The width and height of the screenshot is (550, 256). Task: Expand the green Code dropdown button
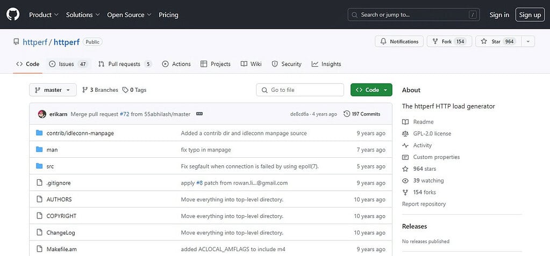[372, 90]
